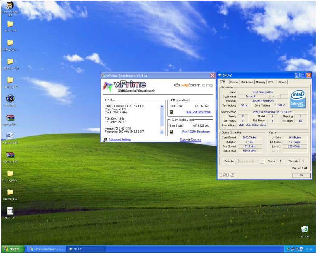Select the cpuz.cvf file icon
This screenshot has height=253, width=316.
(10, 213)
